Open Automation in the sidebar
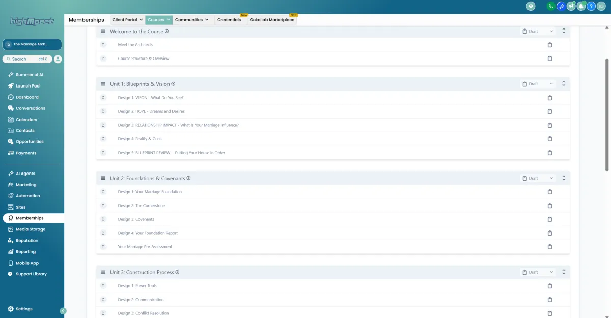This screenshot has height=318, width=611. (27, 196)
